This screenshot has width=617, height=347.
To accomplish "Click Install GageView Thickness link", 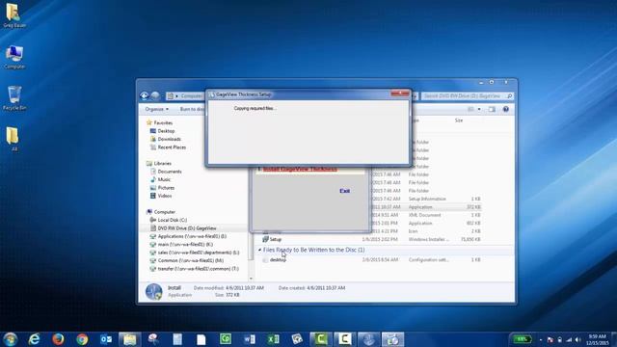I will click(300, 170).
